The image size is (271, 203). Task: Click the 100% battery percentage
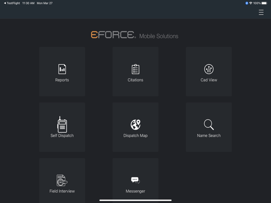click(257, 3)
